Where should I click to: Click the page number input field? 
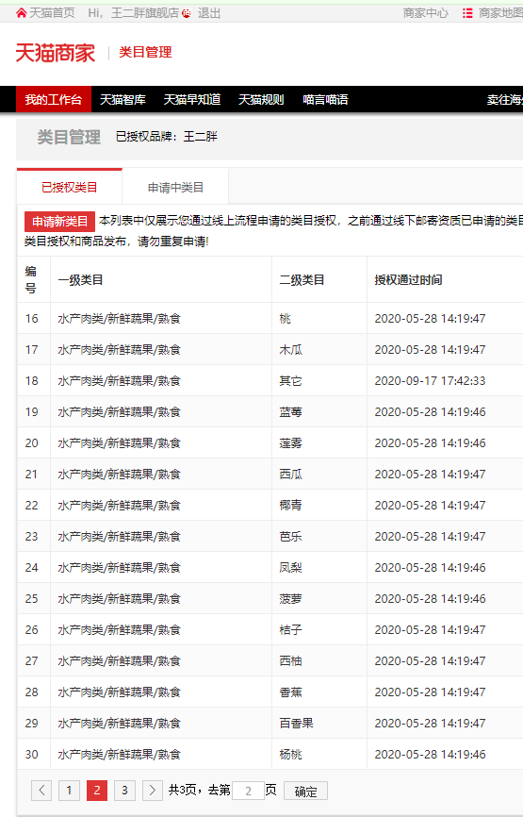tap(248, 791)
